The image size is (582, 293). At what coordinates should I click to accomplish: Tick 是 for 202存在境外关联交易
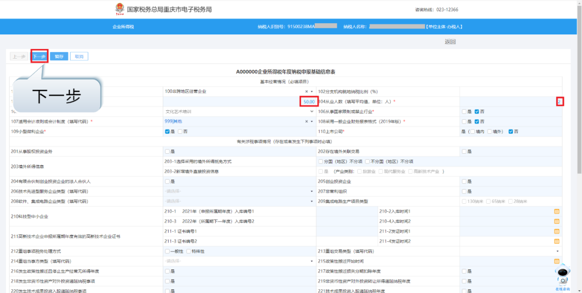[x=464, y=152]
